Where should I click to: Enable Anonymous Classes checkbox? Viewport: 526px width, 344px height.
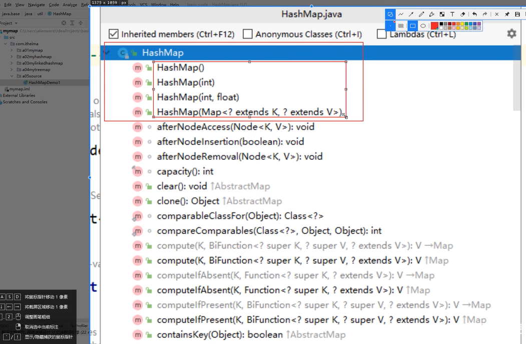[247, 34]
